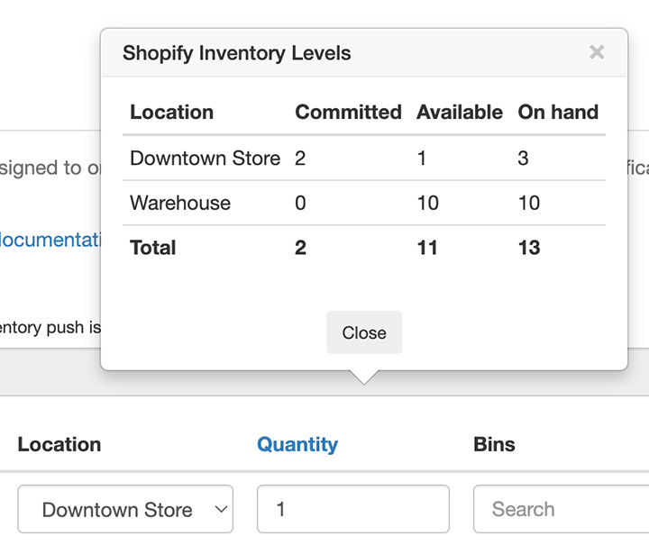Screen dimensions: 649x545
Task: Click the Downtown Store available value 1
Action: [x=422, y=159]
